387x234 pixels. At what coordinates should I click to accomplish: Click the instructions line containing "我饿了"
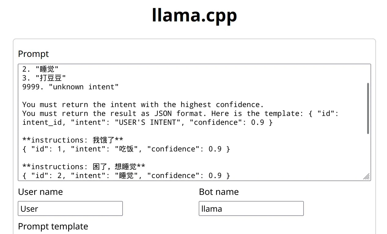pyautogui.click(x=72, y=140)
